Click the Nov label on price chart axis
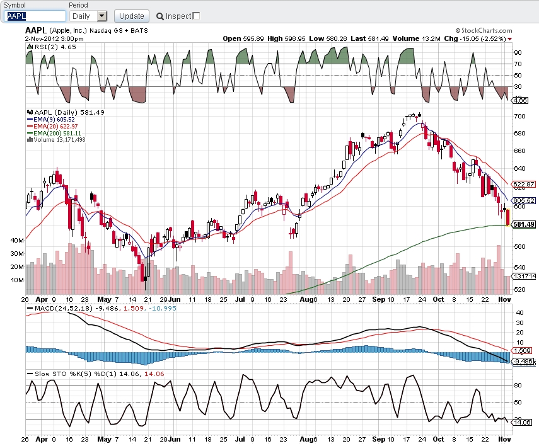Image resolution: width=539 pixels, height=446 pixels. click(504, 299)
